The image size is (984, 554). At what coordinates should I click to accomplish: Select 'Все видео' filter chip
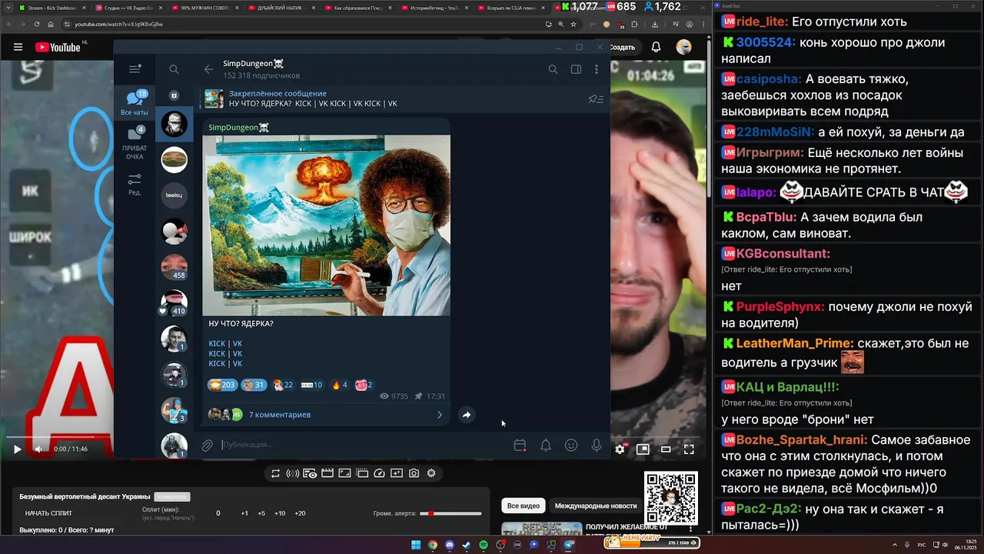[524, 506]
